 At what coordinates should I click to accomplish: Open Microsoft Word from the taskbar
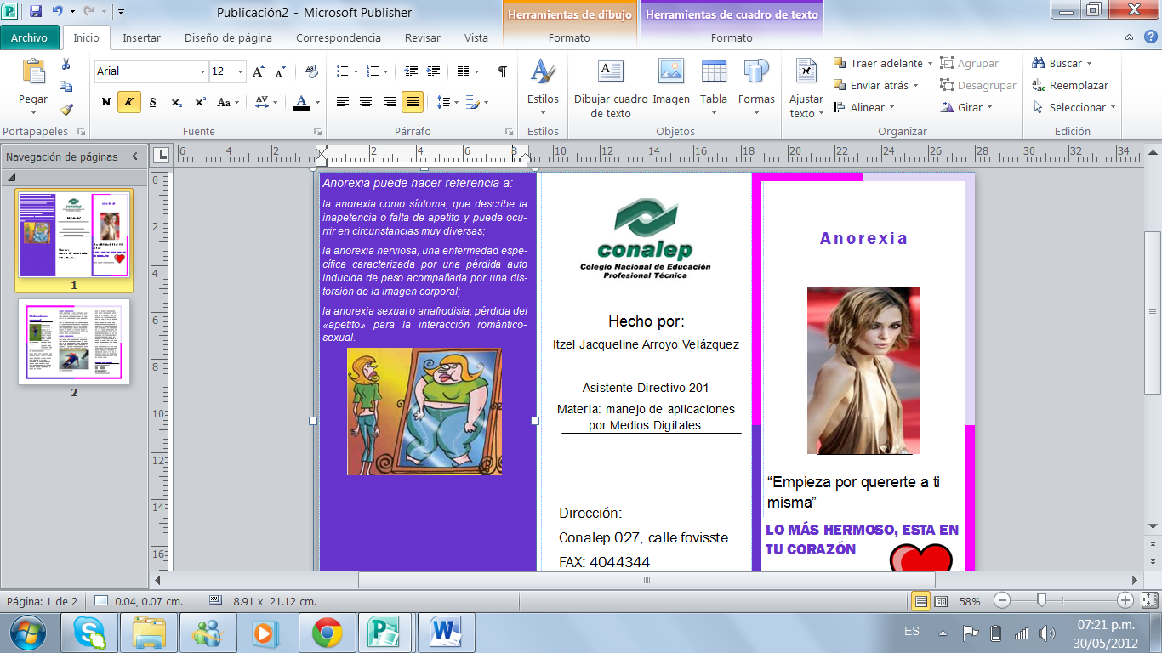pos(445,633)
